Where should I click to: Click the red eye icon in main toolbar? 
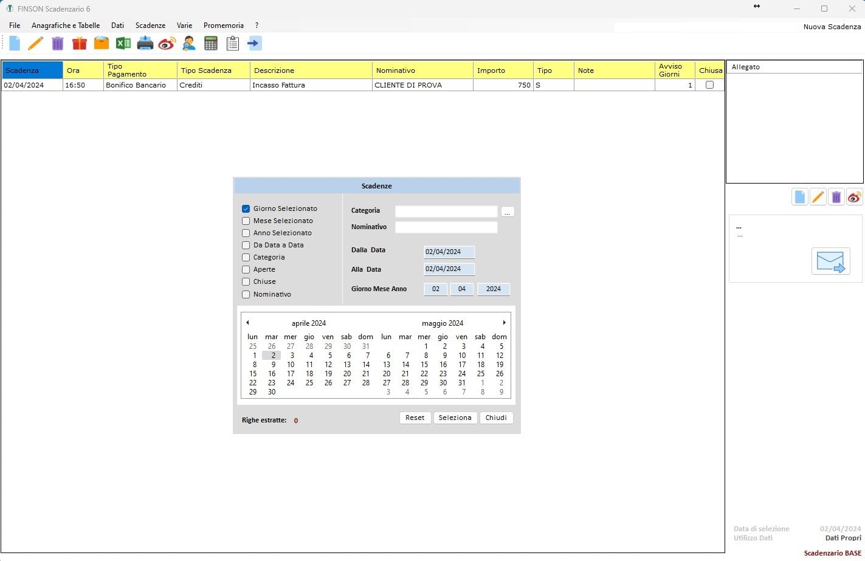tap(167, 43)
